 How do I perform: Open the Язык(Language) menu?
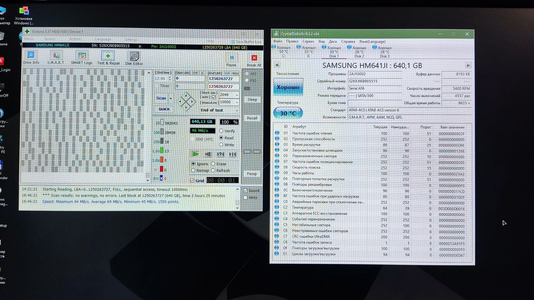click(372, 42)
